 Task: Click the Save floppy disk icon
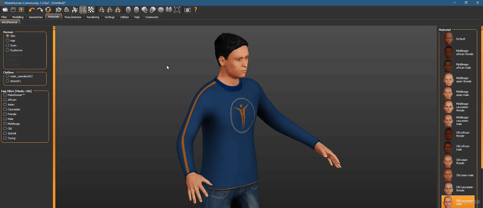point(13,10)
